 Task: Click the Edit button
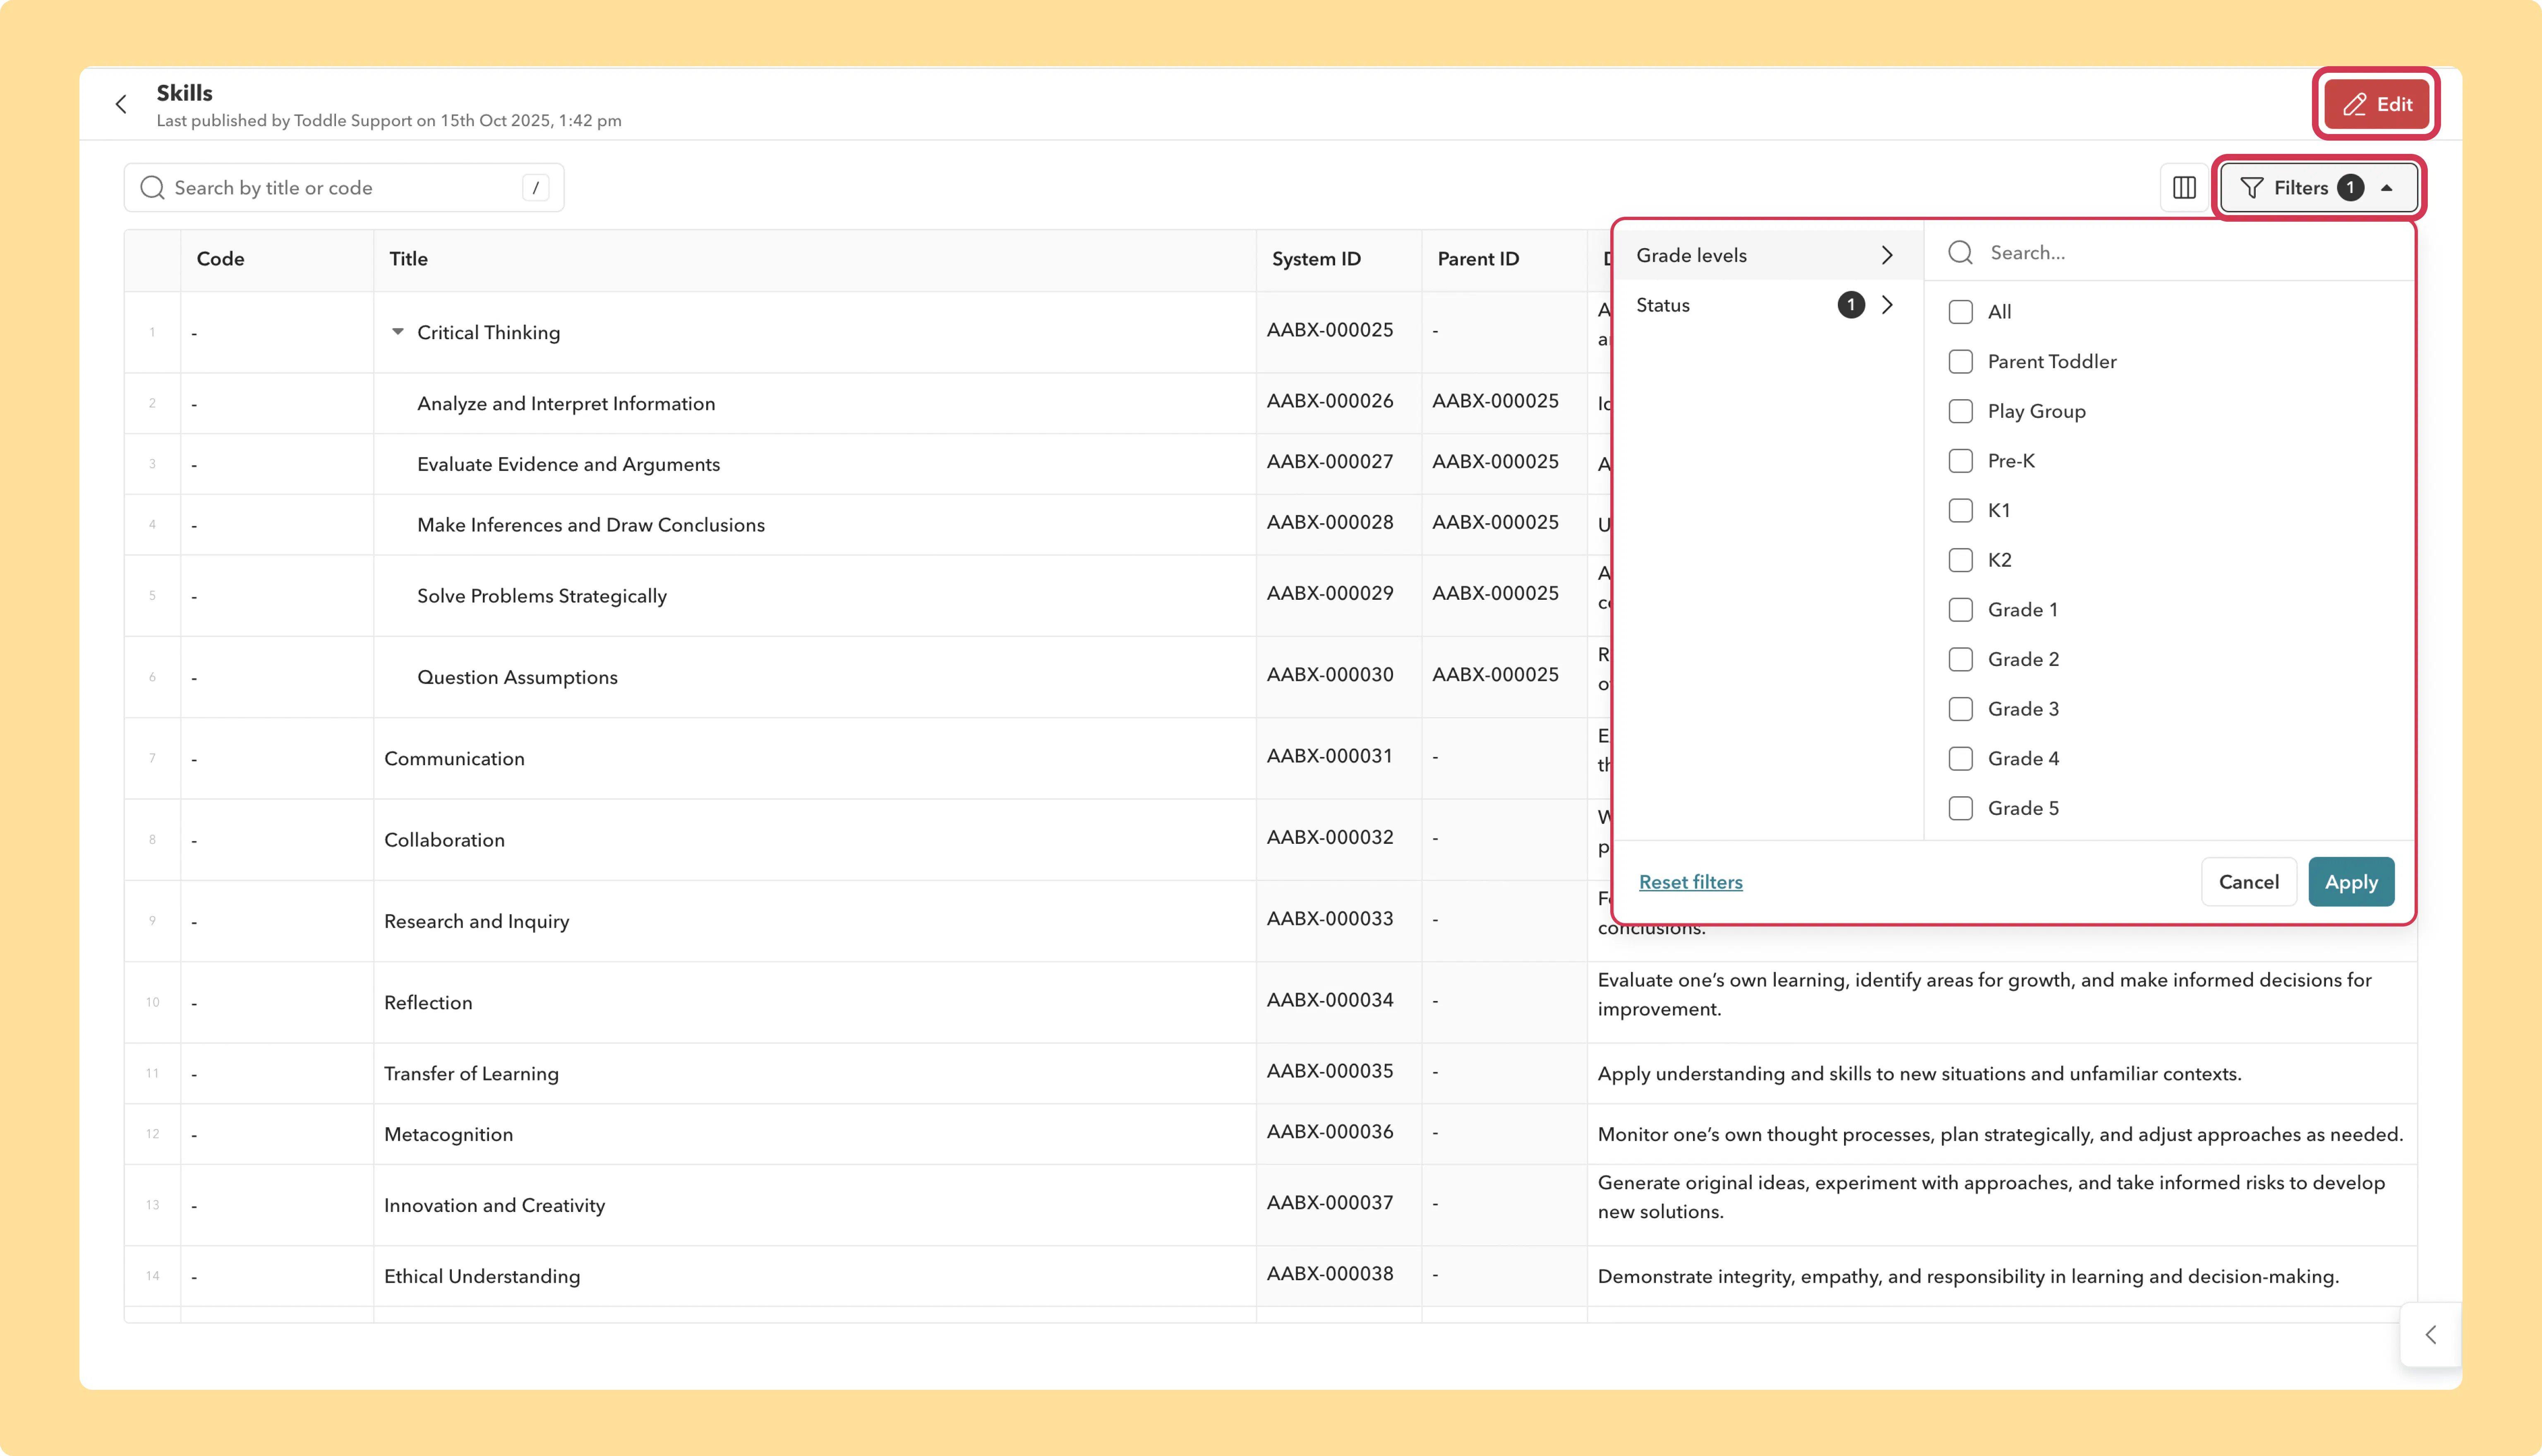pos(2377,104)
